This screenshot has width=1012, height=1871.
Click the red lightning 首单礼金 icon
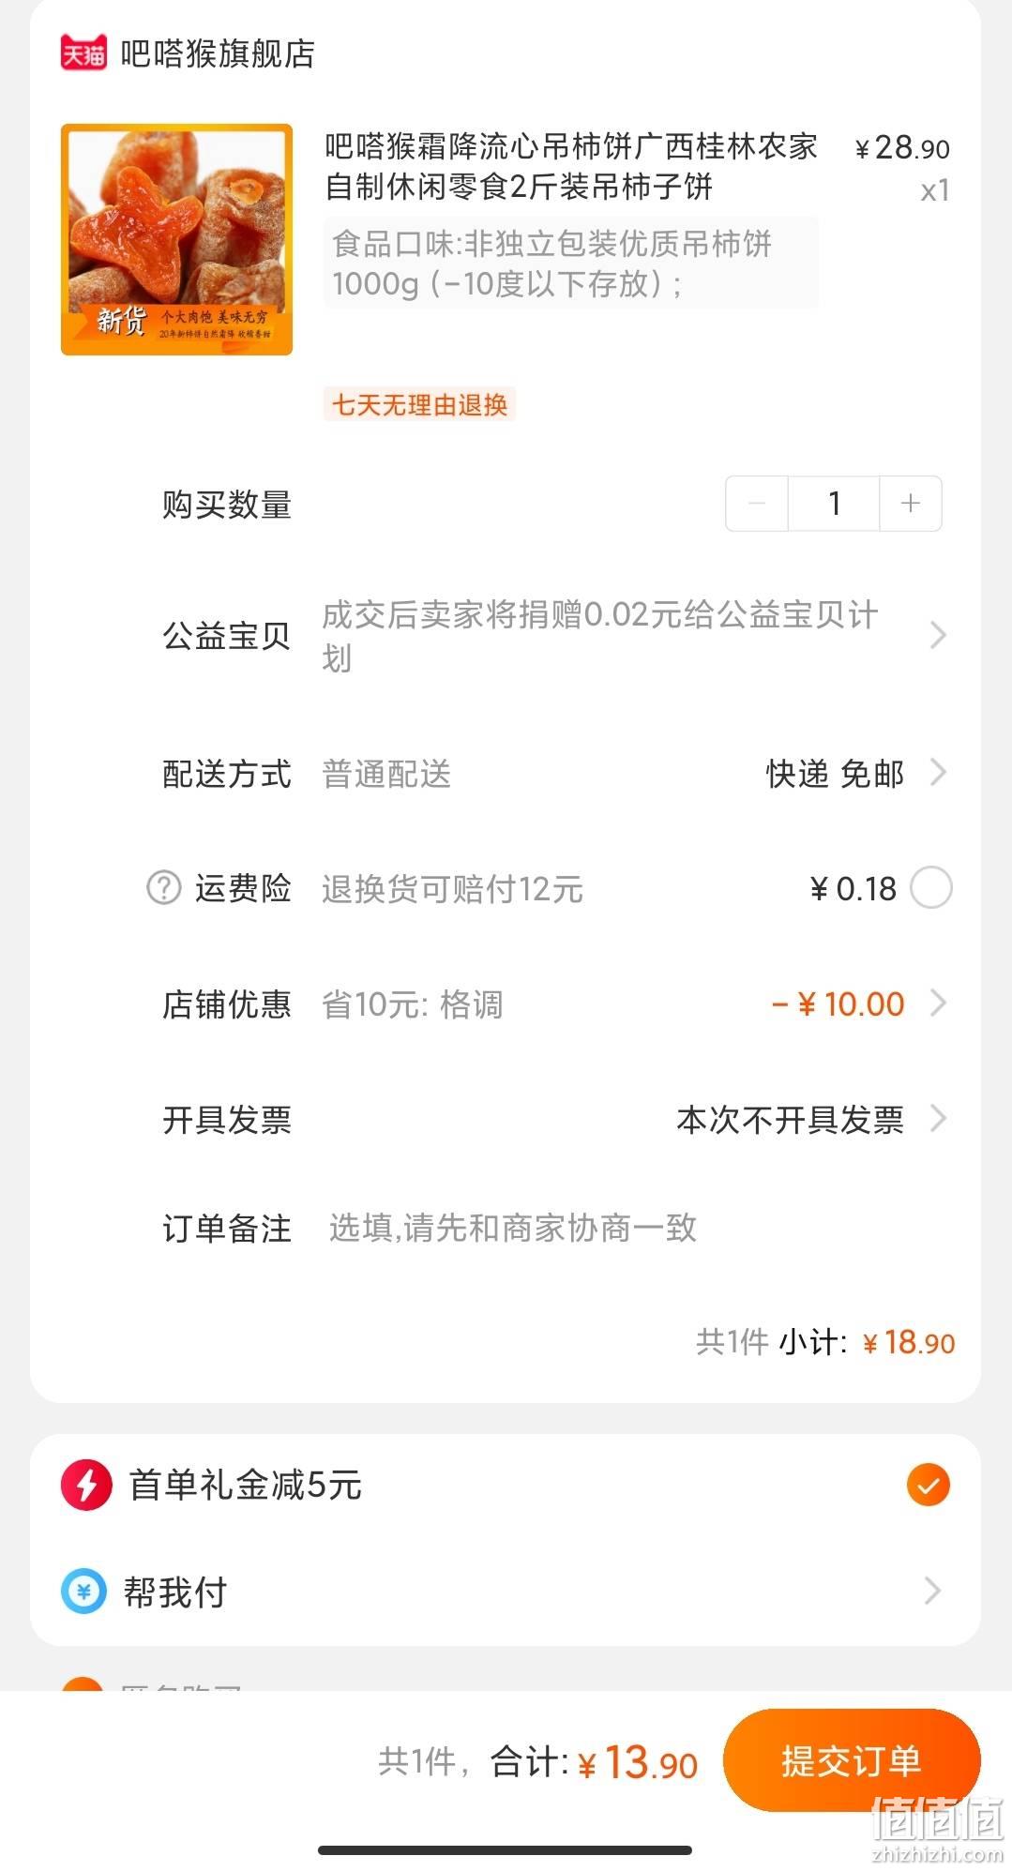point(86,1485)
